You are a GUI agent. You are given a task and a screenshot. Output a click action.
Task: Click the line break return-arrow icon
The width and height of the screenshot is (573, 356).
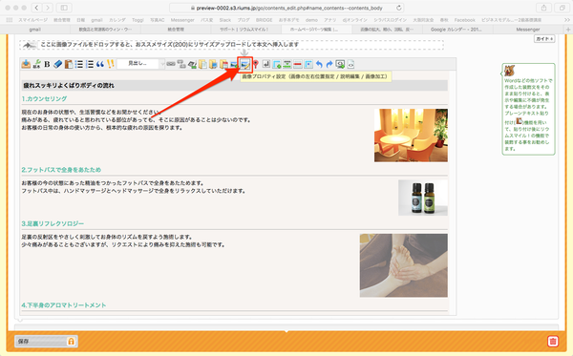pos(266,64)
